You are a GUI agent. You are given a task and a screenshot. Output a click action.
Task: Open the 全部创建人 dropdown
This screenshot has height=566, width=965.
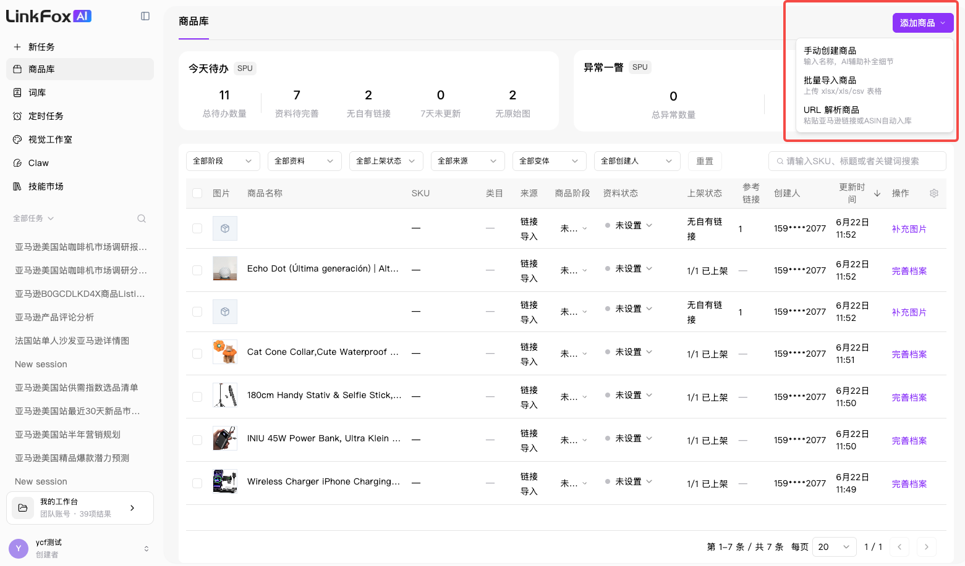(x=637, y=161)
